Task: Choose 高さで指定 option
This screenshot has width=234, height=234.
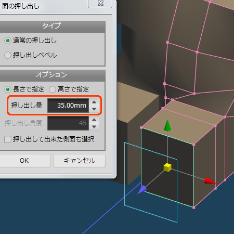Action: [x=53, y=89]
